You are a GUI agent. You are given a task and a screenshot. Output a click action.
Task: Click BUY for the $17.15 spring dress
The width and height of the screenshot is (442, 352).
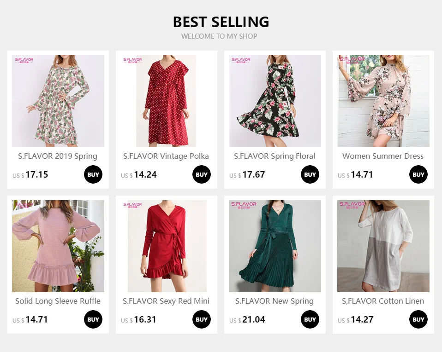93,174
